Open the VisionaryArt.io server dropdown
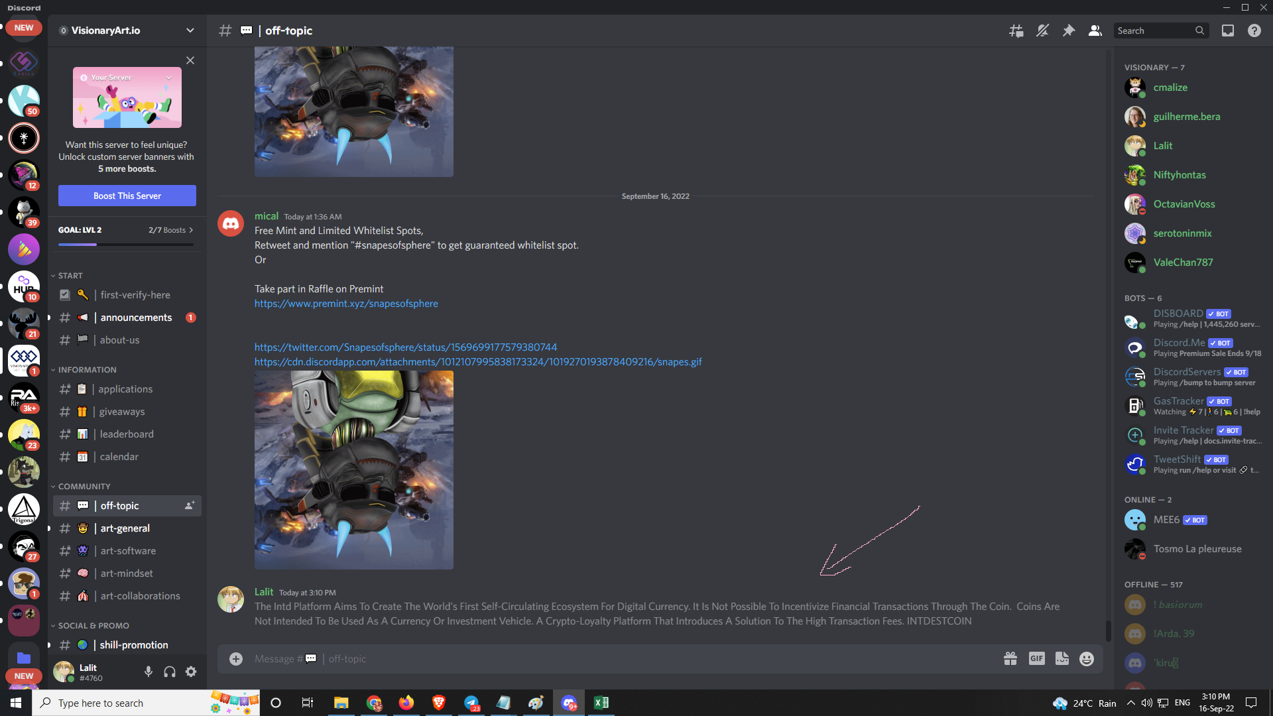The width and height of the screenshot is (1273, 716). (x=127, y=30)
